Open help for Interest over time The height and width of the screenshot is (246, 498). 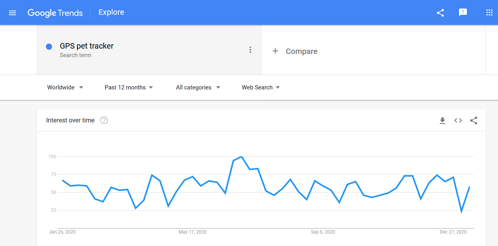104,120
